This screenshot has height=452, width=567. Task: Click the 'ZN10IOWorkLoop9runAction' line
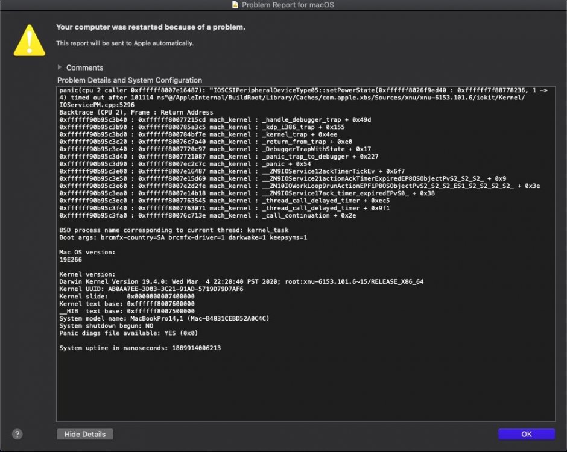pyautogui.click(x=299, y=186)
